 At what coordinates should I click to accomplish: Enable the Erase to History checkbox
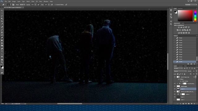coord(55,5)
